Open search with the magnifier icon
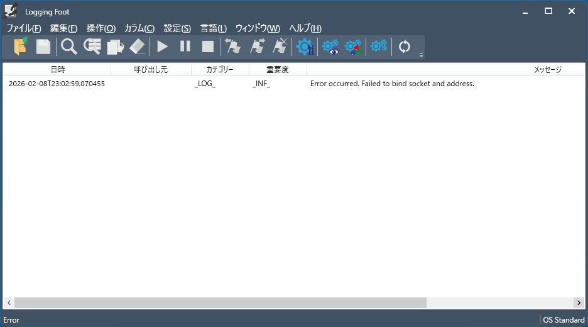This screenshot has width=588, height=327. 68,47
